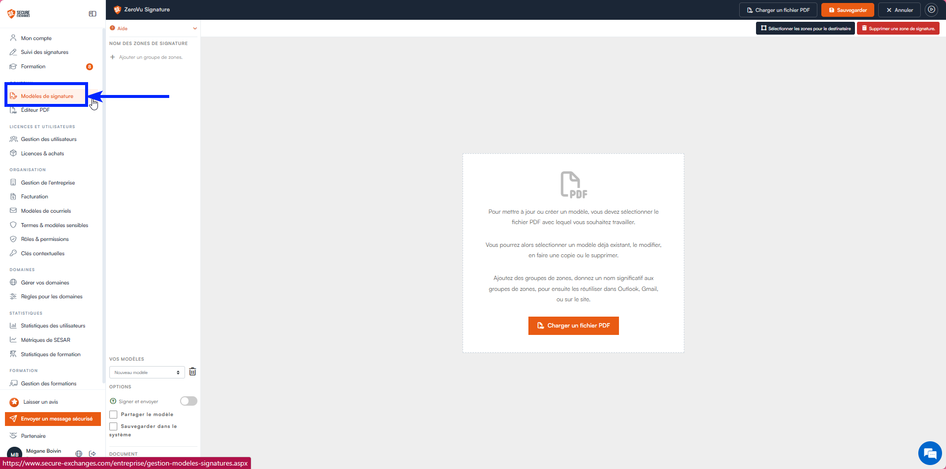946x469 pixels.
Task: Click the Gérer vos domaines globe icon
Action: (13, 282)
